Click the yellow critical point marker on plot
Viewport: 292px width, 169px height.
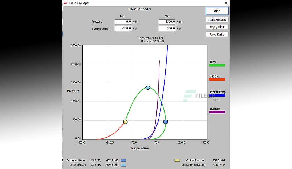pos(125,122)
